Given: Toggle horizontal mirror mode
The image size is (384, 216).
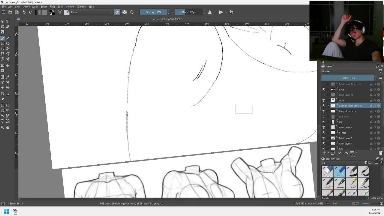Looking at the screenshot, I should 210,12.
